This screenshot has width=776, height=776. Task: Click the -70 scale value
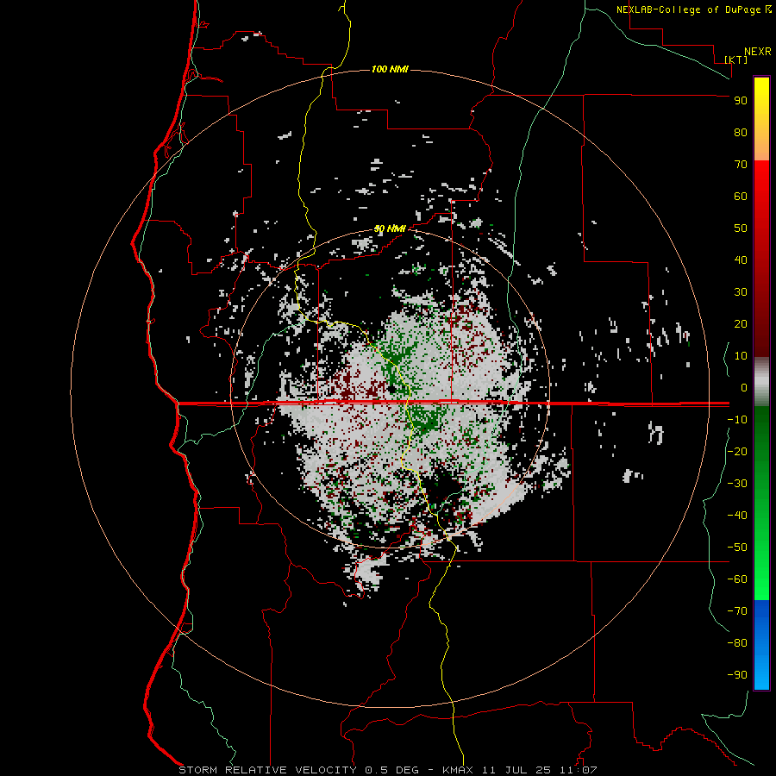click(x=737, y=610)
